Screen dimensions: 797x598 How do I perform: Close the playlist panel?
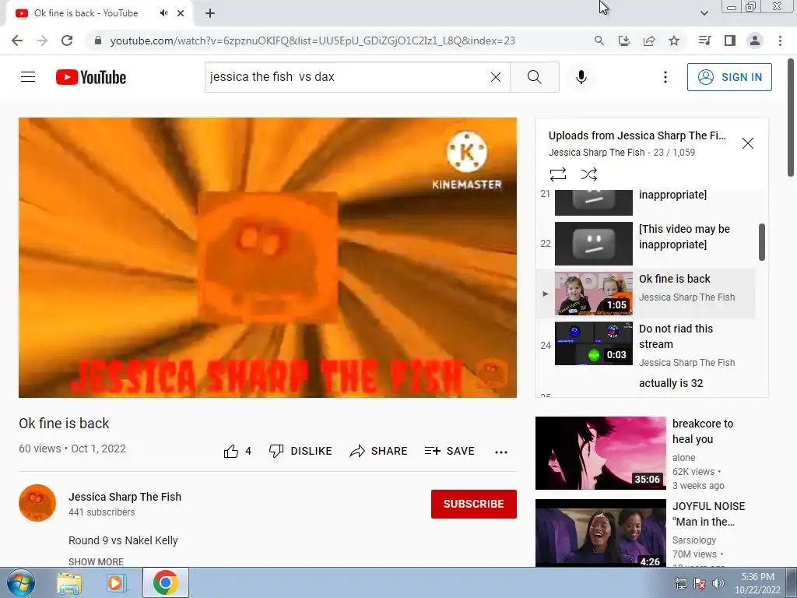(x=748, y=143)
